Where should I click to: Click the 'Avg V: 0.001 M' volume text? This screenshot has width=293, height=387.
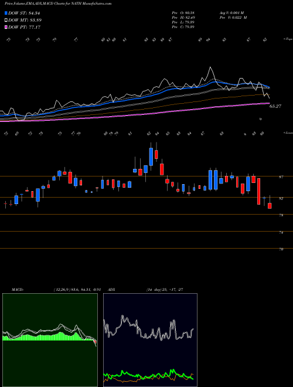231,12
